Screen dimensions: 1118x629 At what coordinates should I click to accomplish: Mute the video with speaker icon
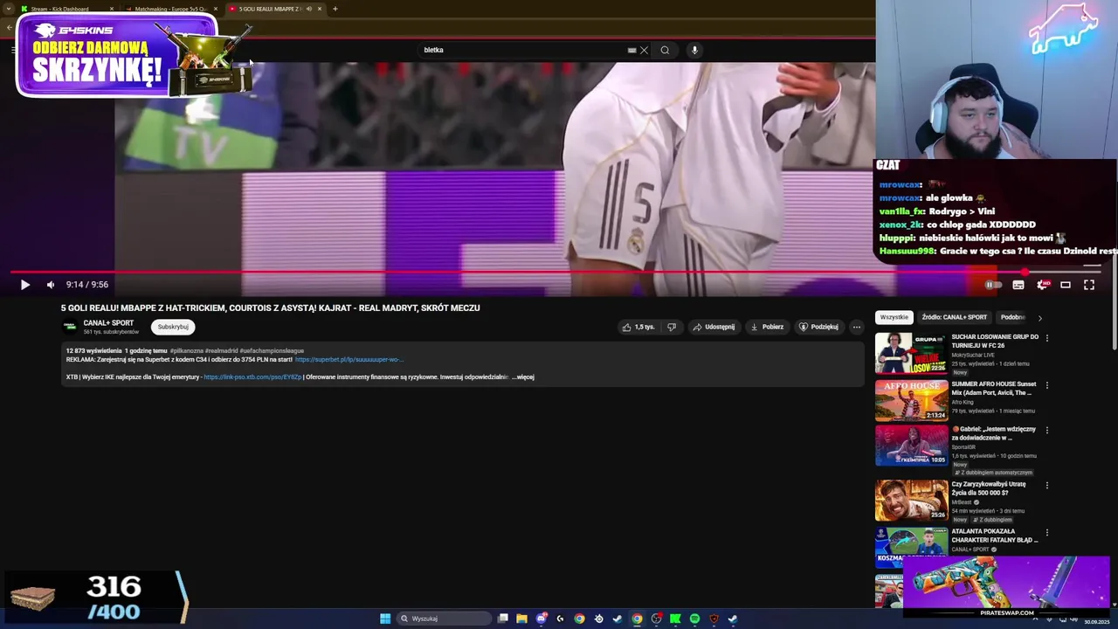tap(51, 284)
